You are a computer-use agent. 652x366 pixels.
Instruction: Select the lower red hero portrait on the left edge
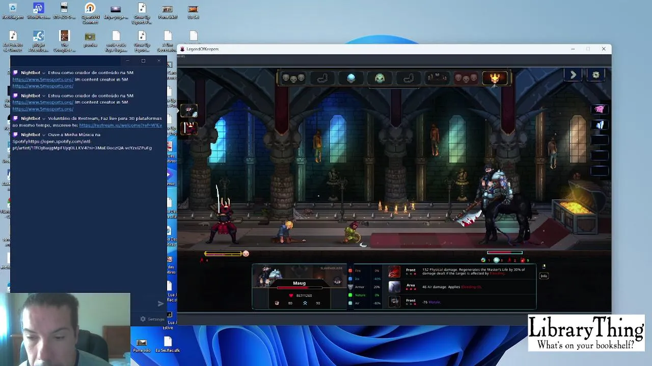[x=189, y=128]
